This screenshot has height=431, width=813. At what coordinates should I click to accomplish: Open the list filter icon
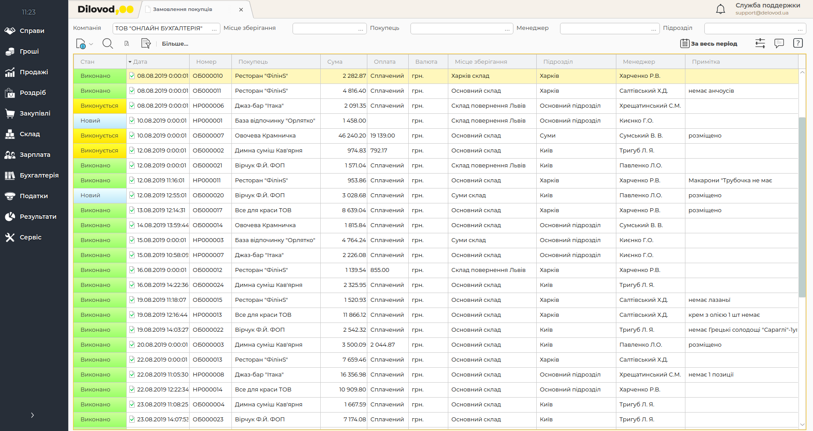(146, 43)
